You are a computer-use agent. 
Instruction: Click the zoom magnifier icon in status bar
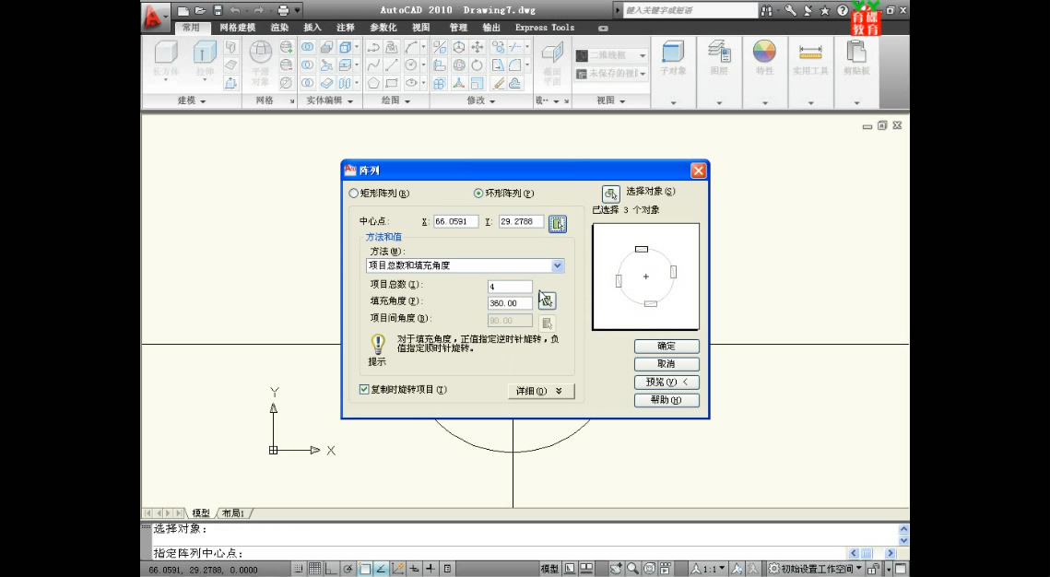632,569
